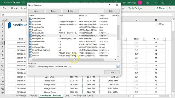
Task: Click the Refers to formula input field
Action: (77, 66)
